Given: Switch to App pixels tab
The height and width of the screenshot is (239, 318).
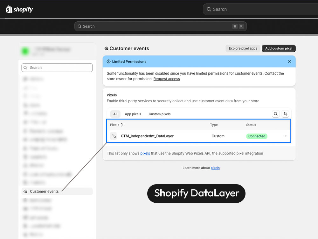Looking at the screenshot, I should coord(133,114).
